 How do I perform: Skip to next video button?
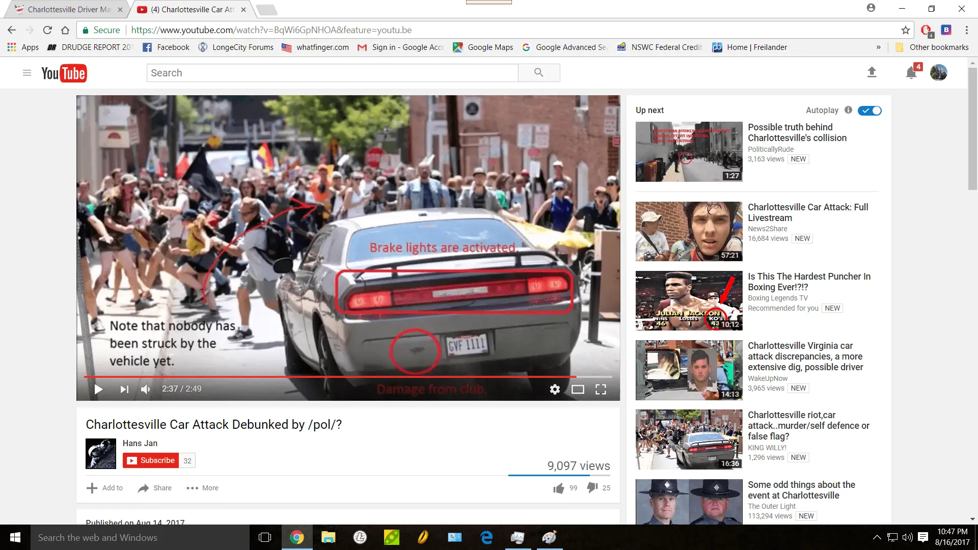(x=124, y=390)
